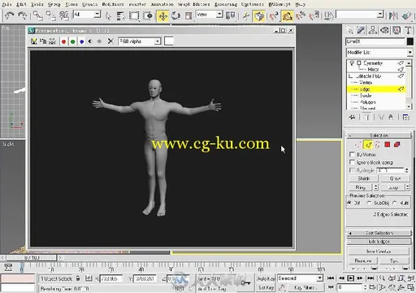Image resolution: width=416 pixels, height=293 pixels.
Task: Click the Clone Rendered Frame Window icon
Action: pyautogui.click(x=43, y=42)
